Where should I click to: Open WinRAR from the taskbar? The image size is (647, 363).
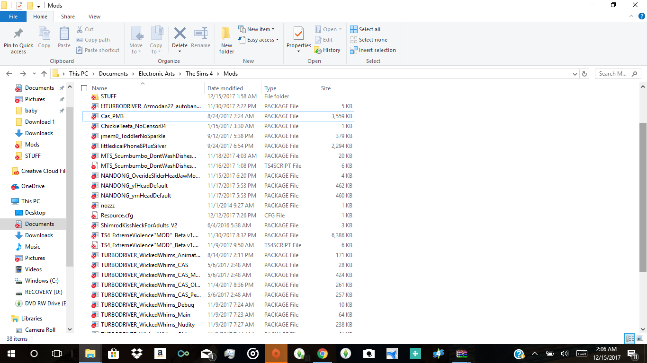(x=462, y=354)
